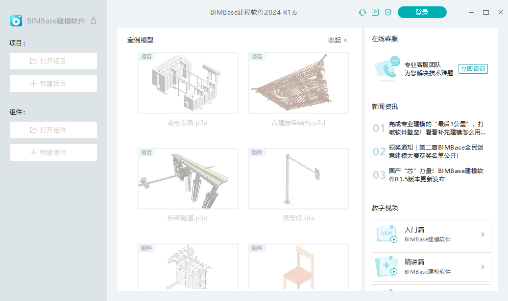Image resolution: width=508 pixels, height=301 pixels.
Task: Open the 桥梁隧道.p3d thumbnail
Action: click(x=188, y=178)
